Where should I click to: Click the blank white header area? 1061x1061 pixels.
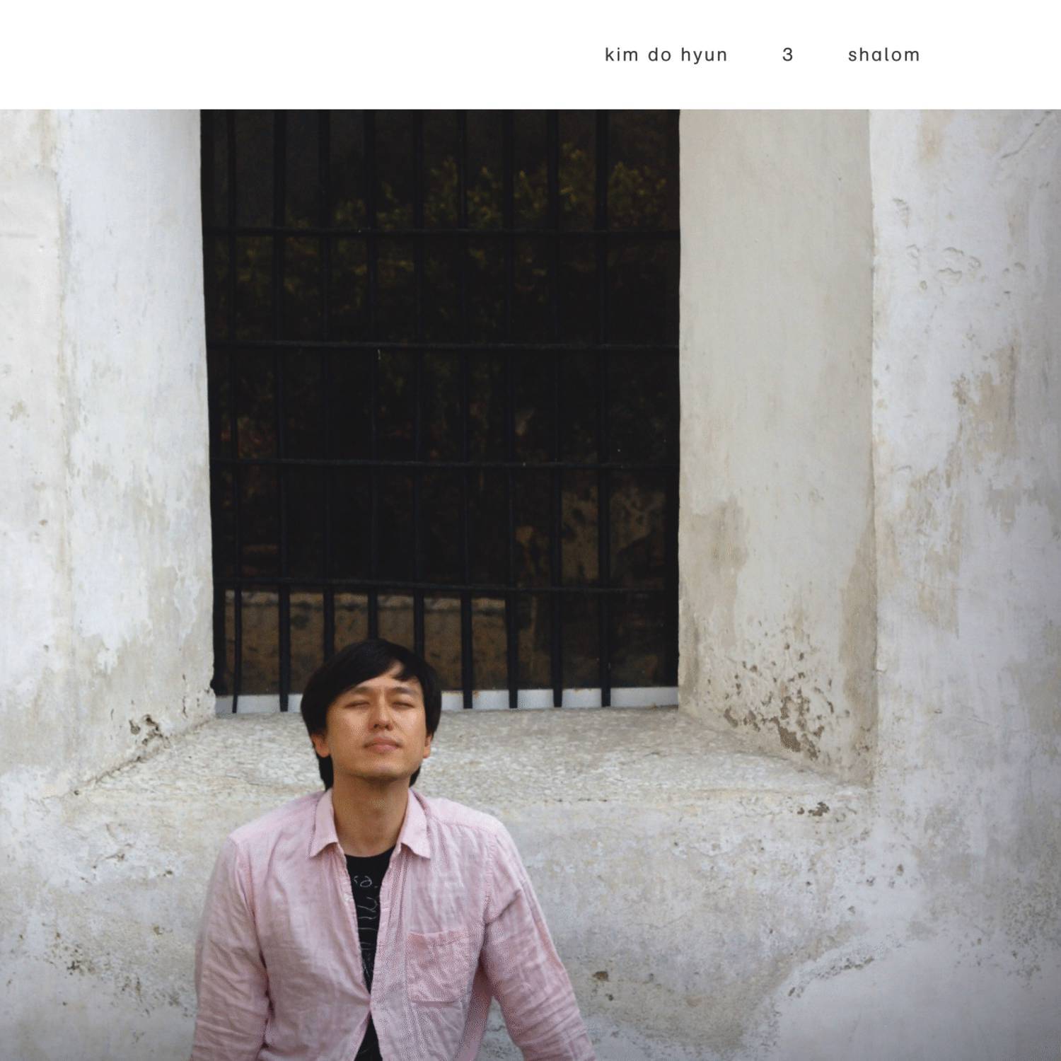point(297,54)
